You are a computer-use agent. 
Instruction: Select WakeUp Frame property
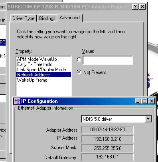point(43,80)
